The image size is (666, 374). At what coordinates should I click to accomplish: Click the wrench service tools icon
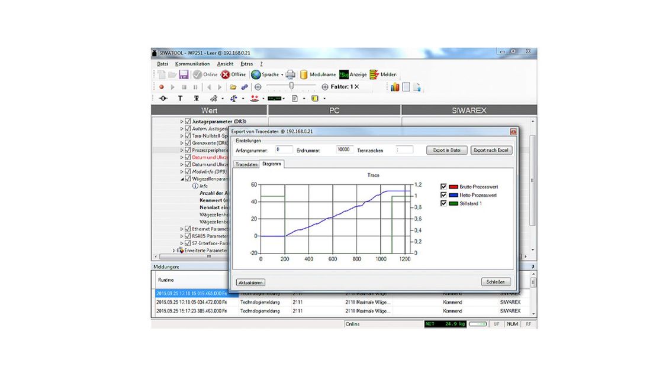[x=214, y=99]
